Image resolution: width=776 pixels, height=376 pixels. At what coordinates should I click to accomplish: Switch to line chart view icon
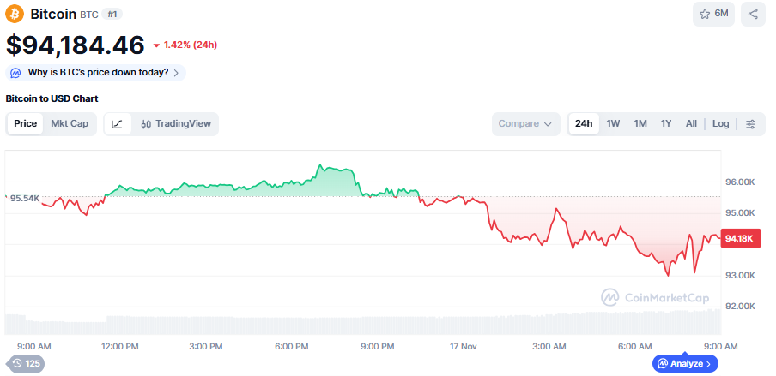[117, 123]
